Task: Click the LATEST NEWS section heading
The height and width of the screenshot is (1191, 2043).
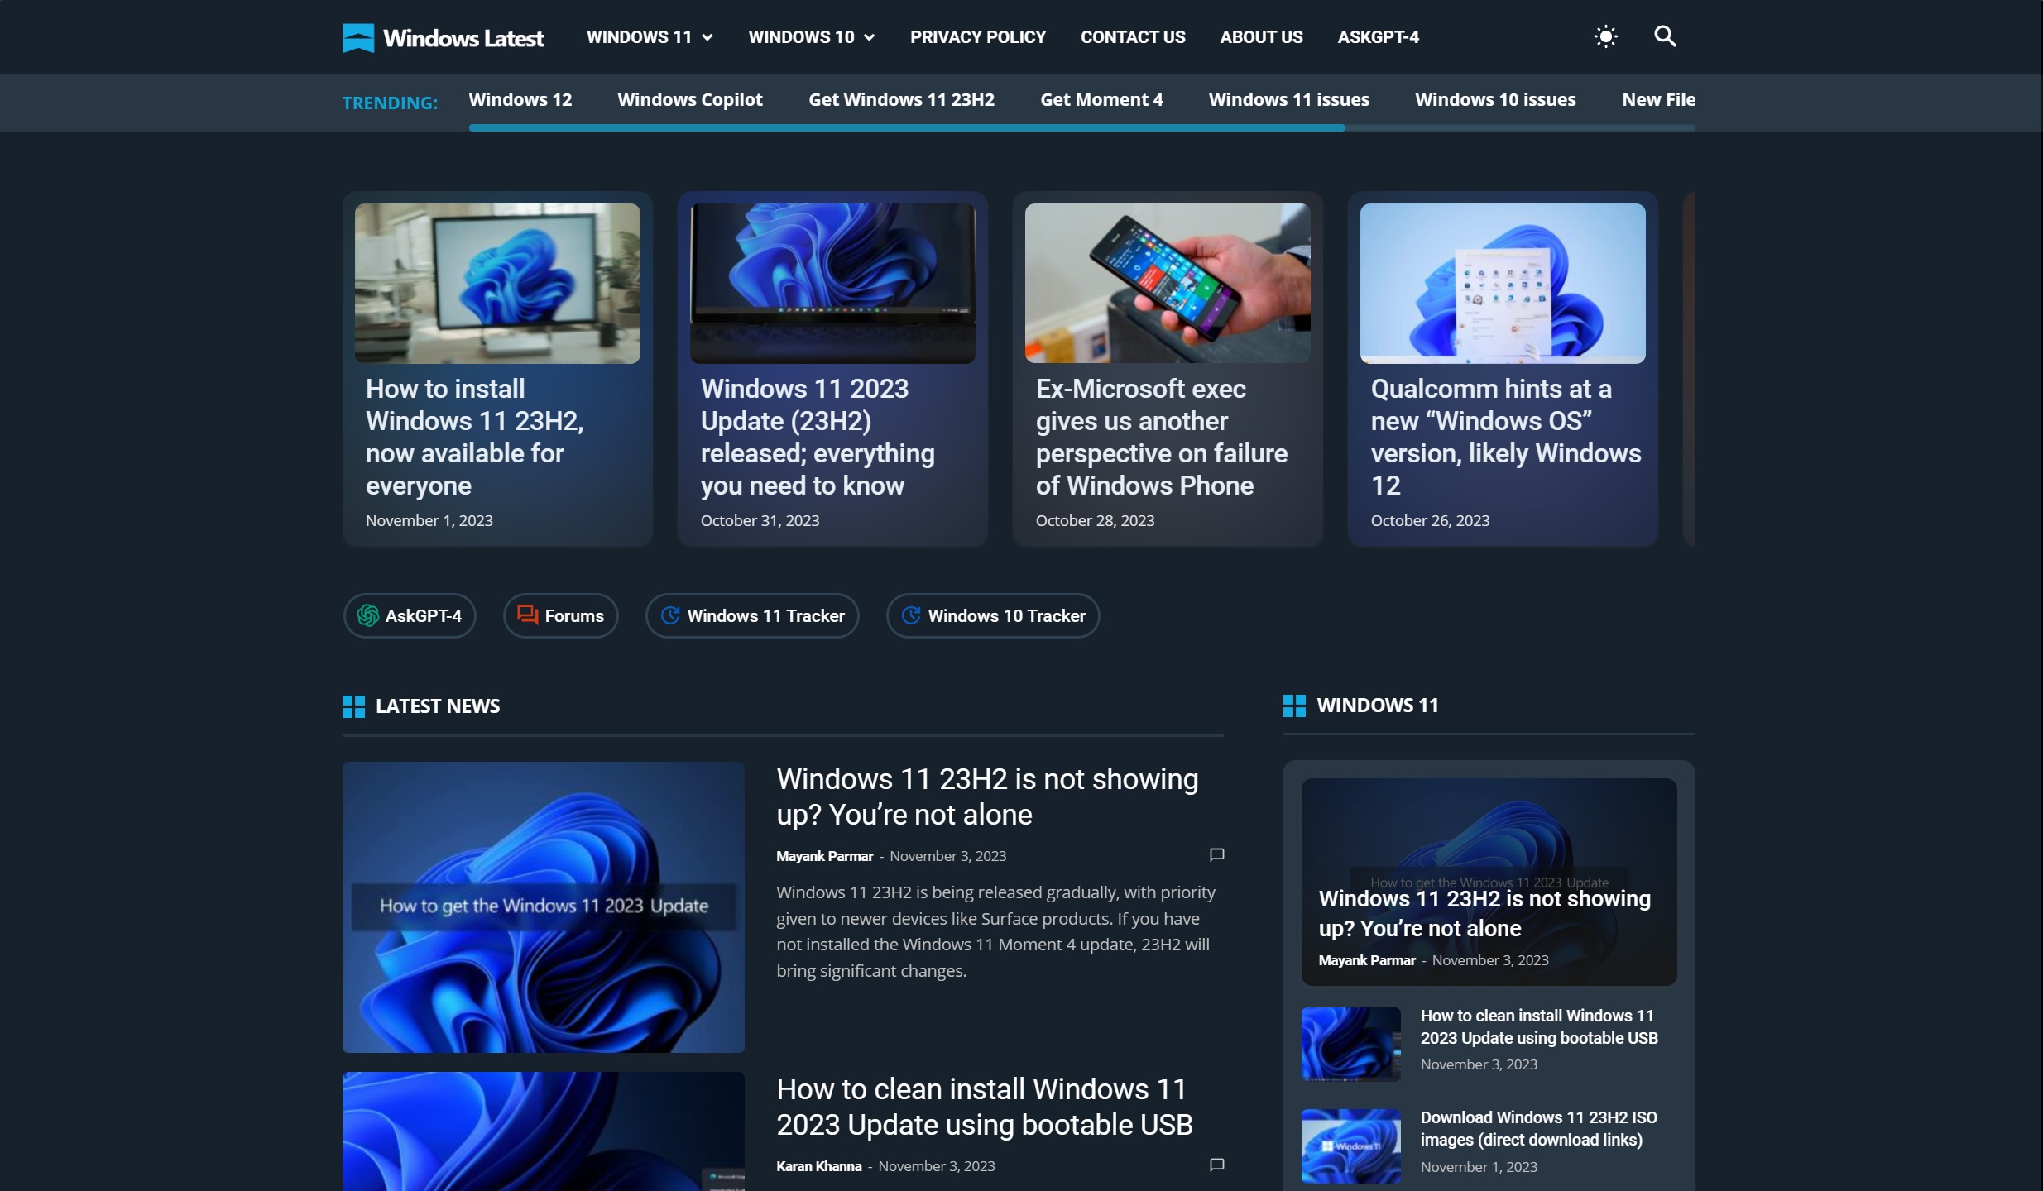Action: [x=438, y=706]
